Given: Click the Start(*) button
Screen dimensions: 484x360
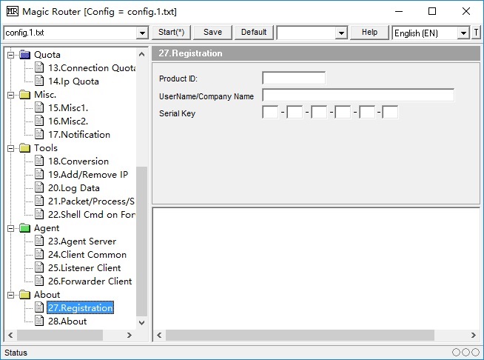Looking at the screenshot, I should tap(171, 33).
